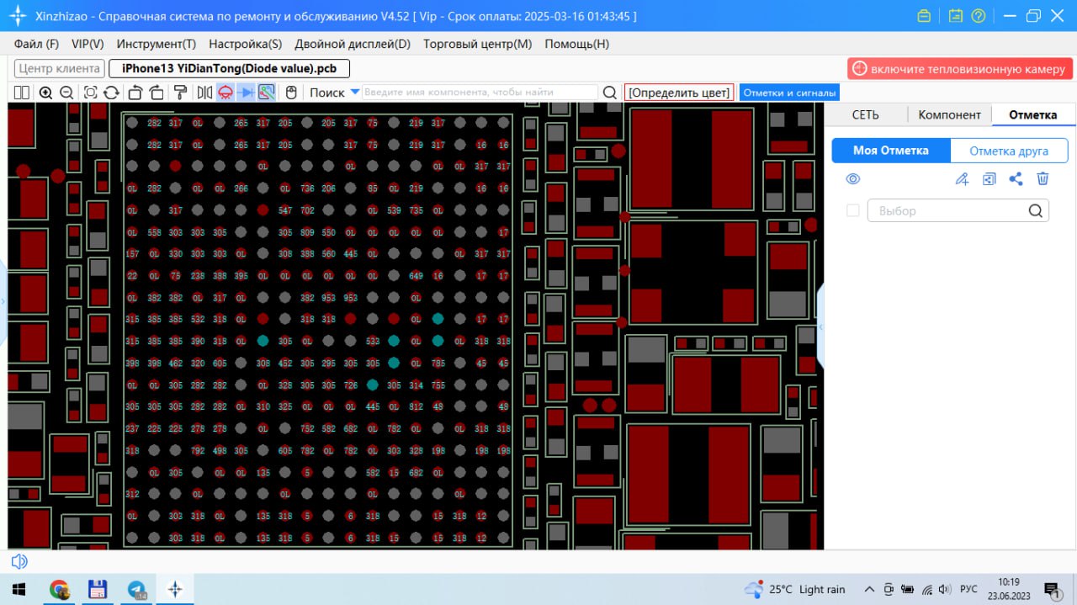Tick the select-all marks checkbox

pos(852,210)
